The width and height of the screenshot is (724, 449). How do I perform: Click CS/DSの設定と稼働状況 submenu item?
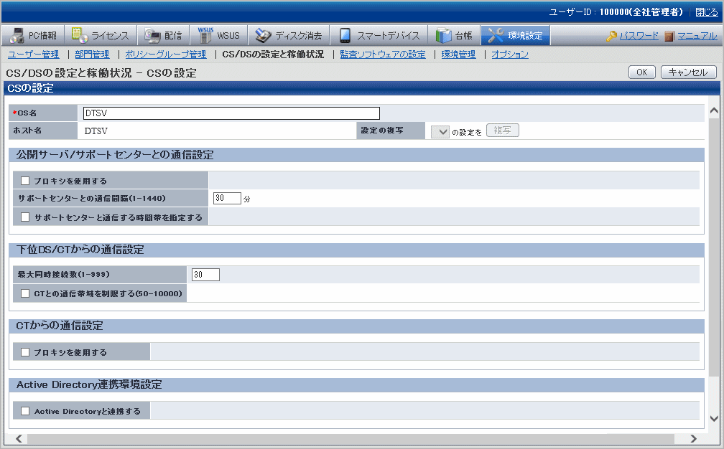[x=273, y=55]
